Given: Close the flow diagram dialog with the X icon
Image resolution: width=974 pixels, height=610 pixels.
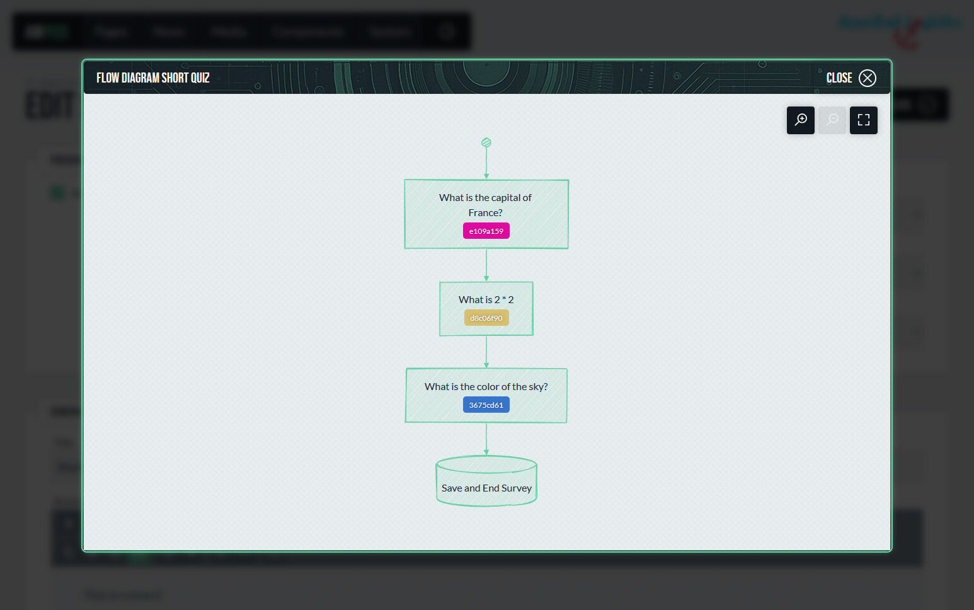Looking at the screenshot, I should [x=868, y=78].
